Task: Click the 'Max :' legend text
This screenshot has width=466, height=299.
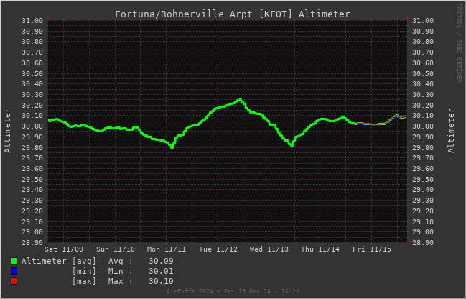Action: pos(121,282)
